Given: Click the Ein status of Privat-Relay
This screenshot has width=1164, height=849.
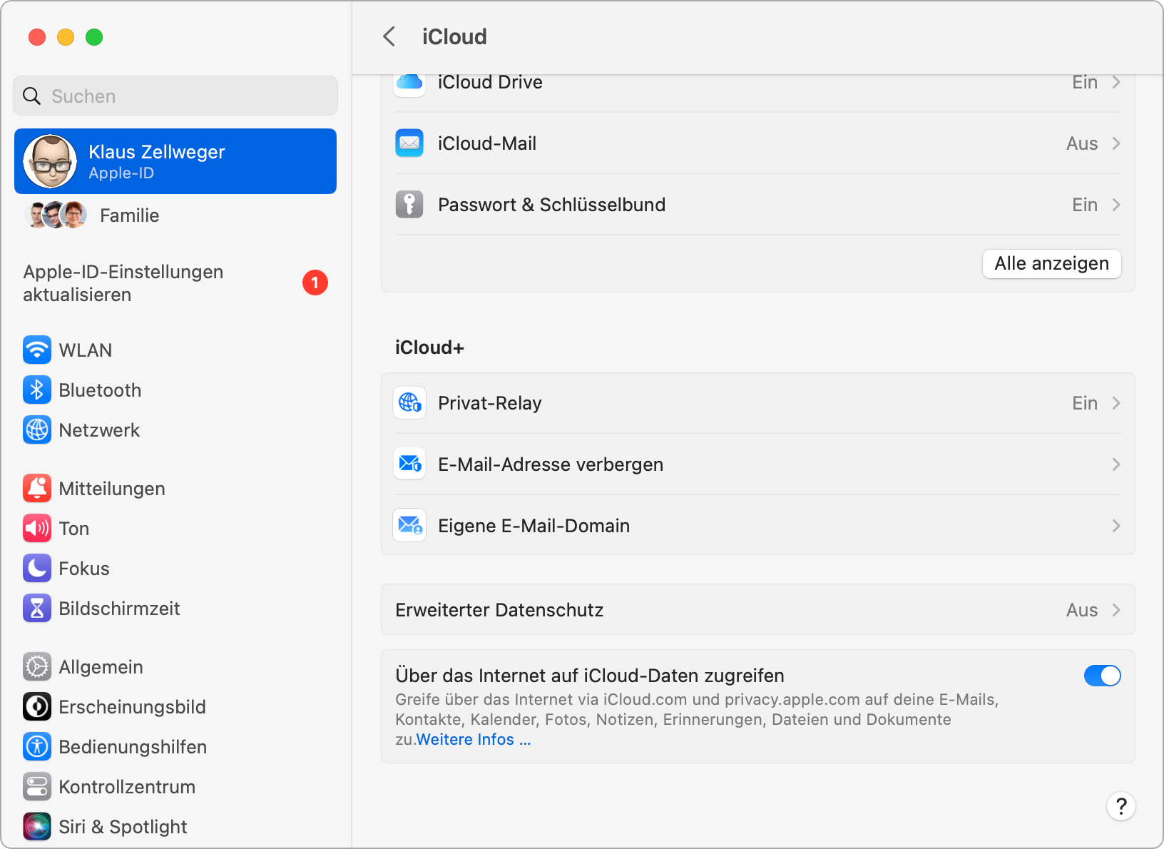Looking at the screenshot, I should point(1085,403).
